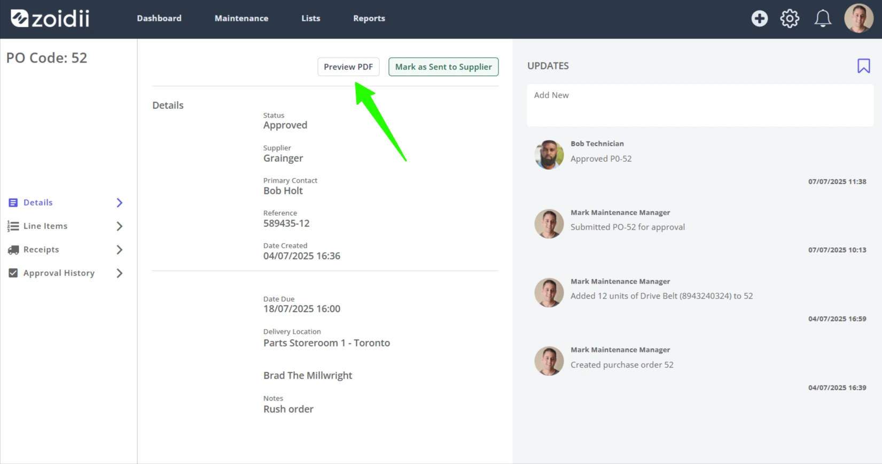Screen dimensions: 882x464
Task: Click the Add New update field
Action: [x=700, y=105]
